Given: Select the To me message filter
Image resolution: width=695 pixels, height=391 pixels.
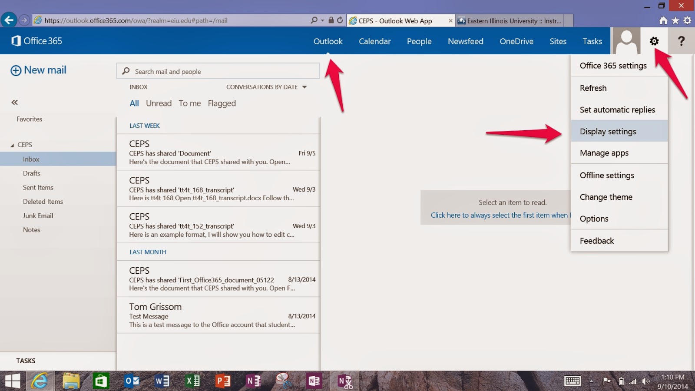Looking at the screenshot, I should [x=189, y=103].
